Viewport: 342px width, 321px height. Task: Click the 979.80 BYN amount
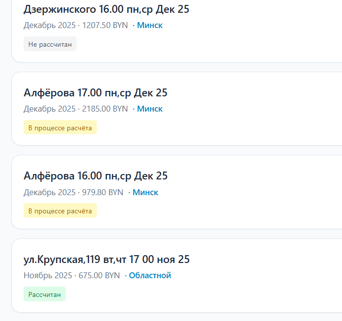[102, 192]
